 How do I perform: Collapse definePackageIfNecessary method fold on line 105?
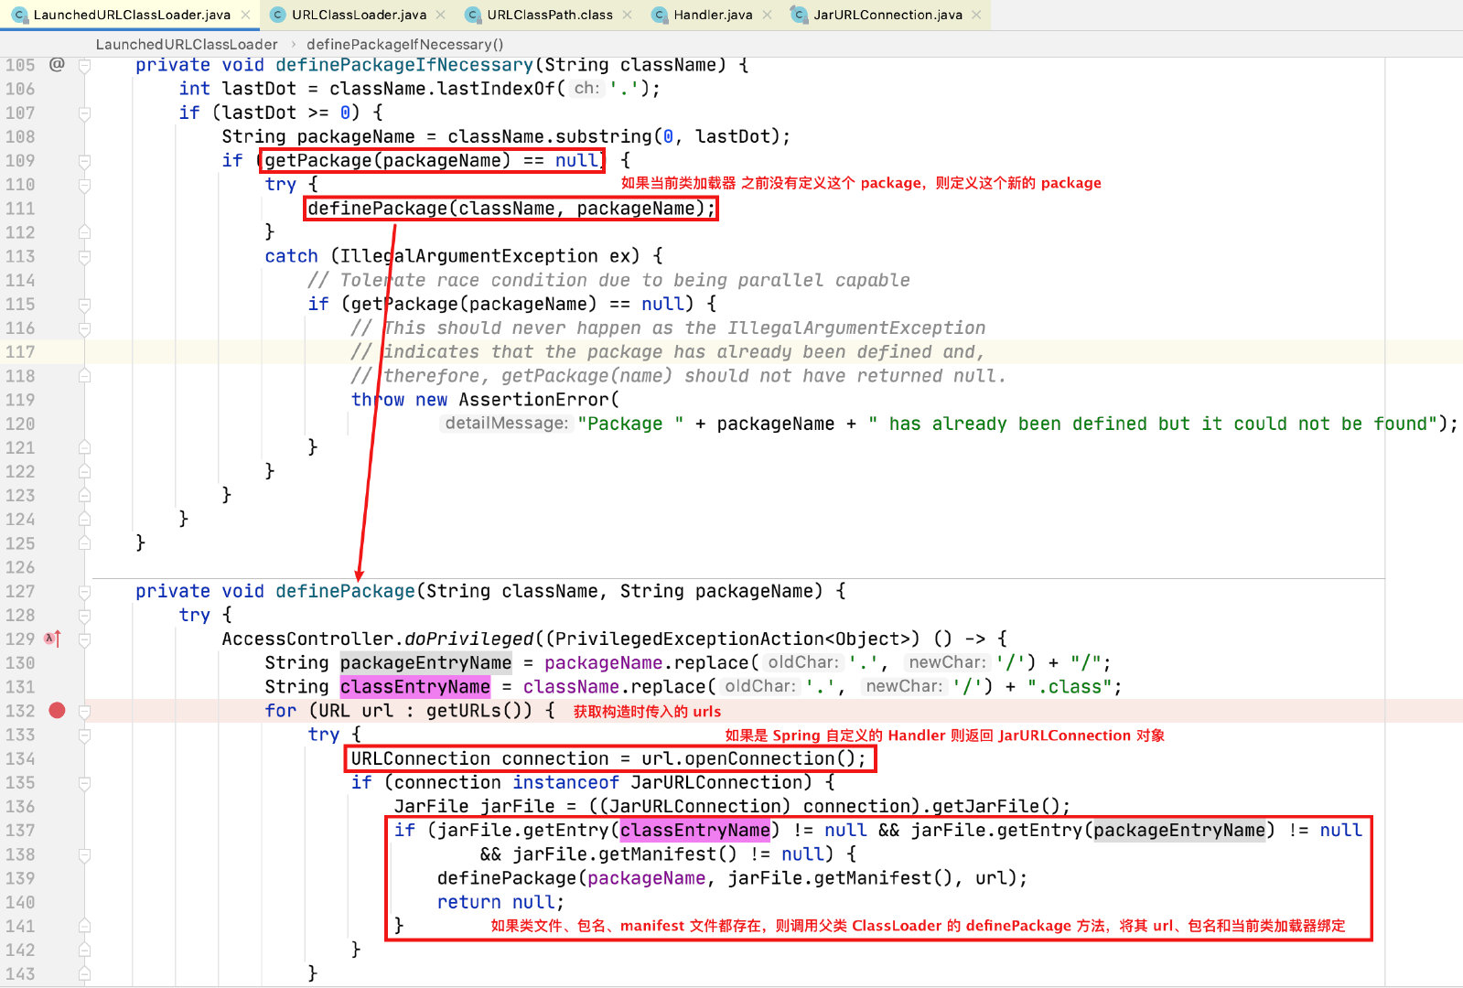84,65
